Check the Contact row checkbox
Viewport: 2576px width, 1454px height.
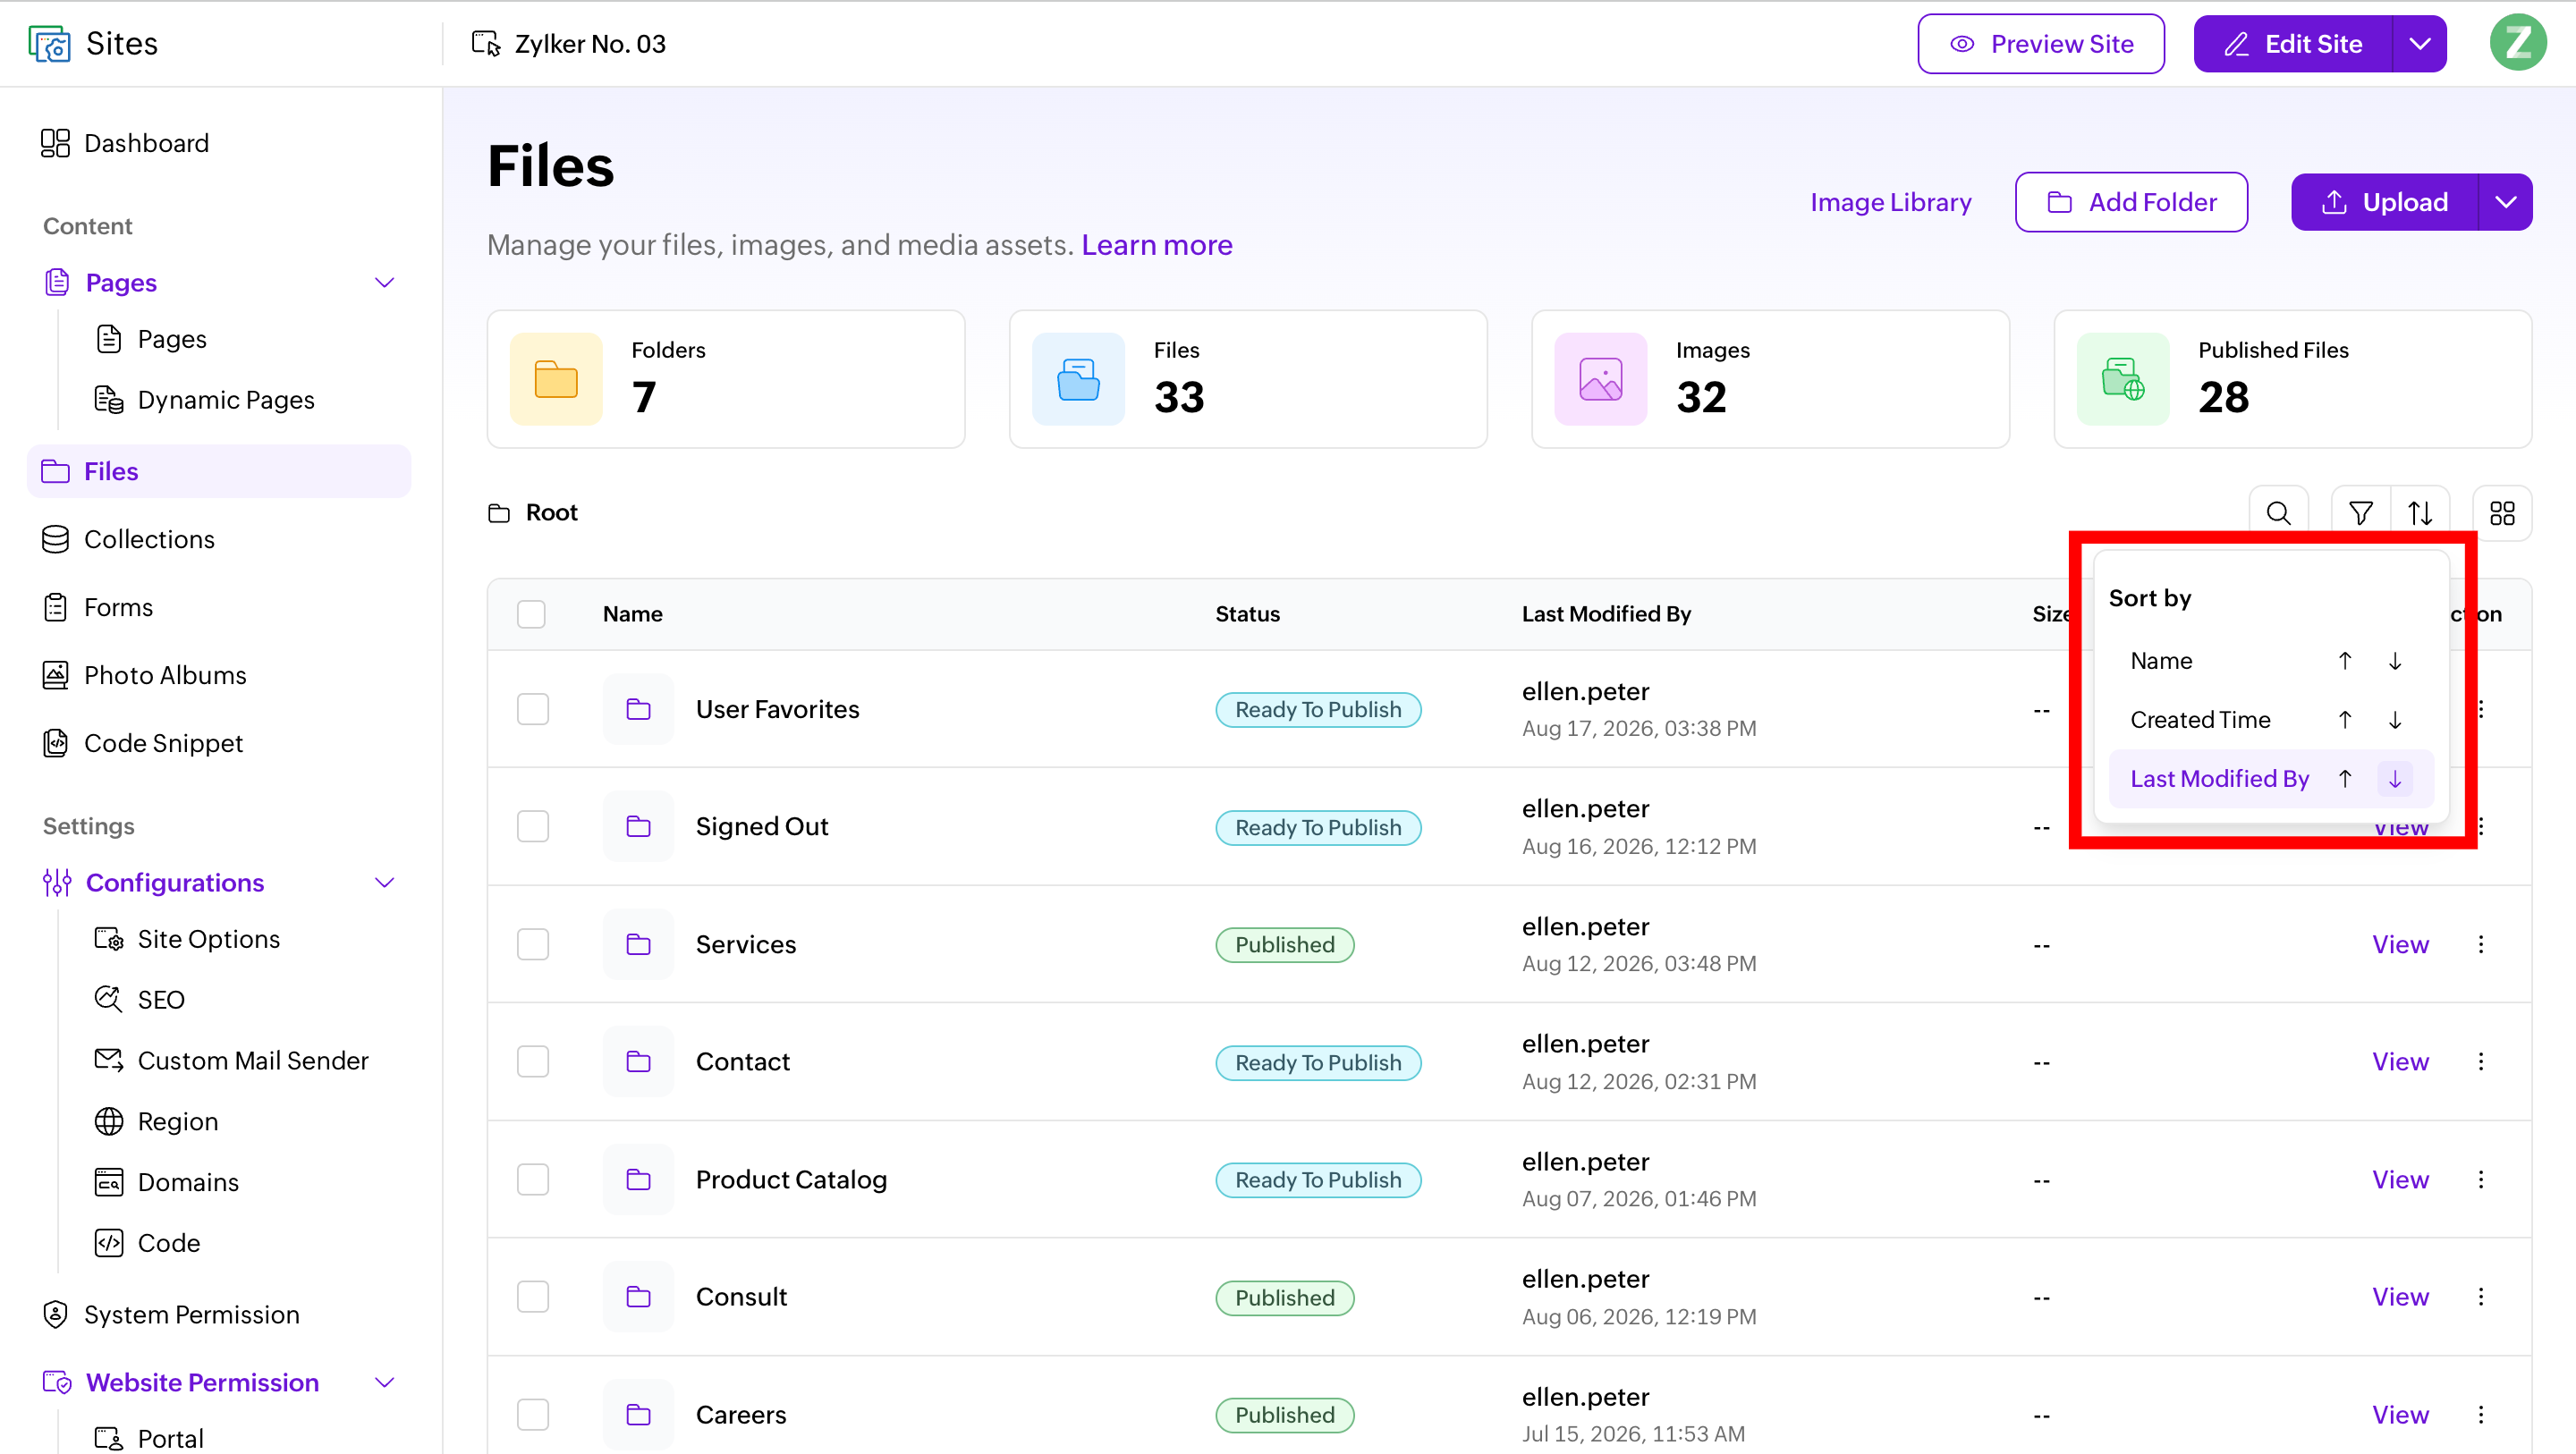[533, 1061]
